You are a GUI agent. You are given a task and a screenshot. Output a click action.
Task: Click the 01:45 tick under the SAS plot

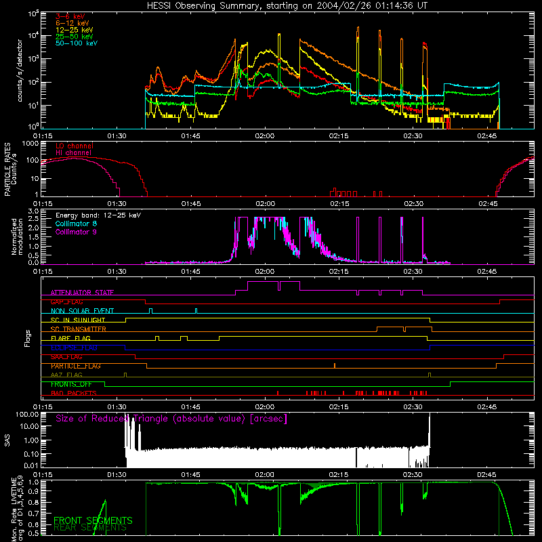191,475
